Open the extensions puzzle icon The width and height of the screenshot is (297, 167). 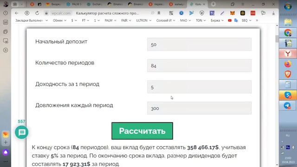[x=263, y=13]
